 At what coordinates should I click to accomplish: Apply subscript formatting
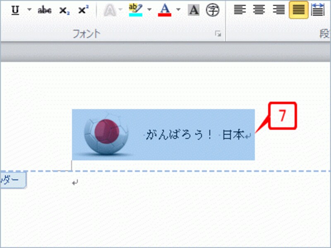(x=64, y=10)
